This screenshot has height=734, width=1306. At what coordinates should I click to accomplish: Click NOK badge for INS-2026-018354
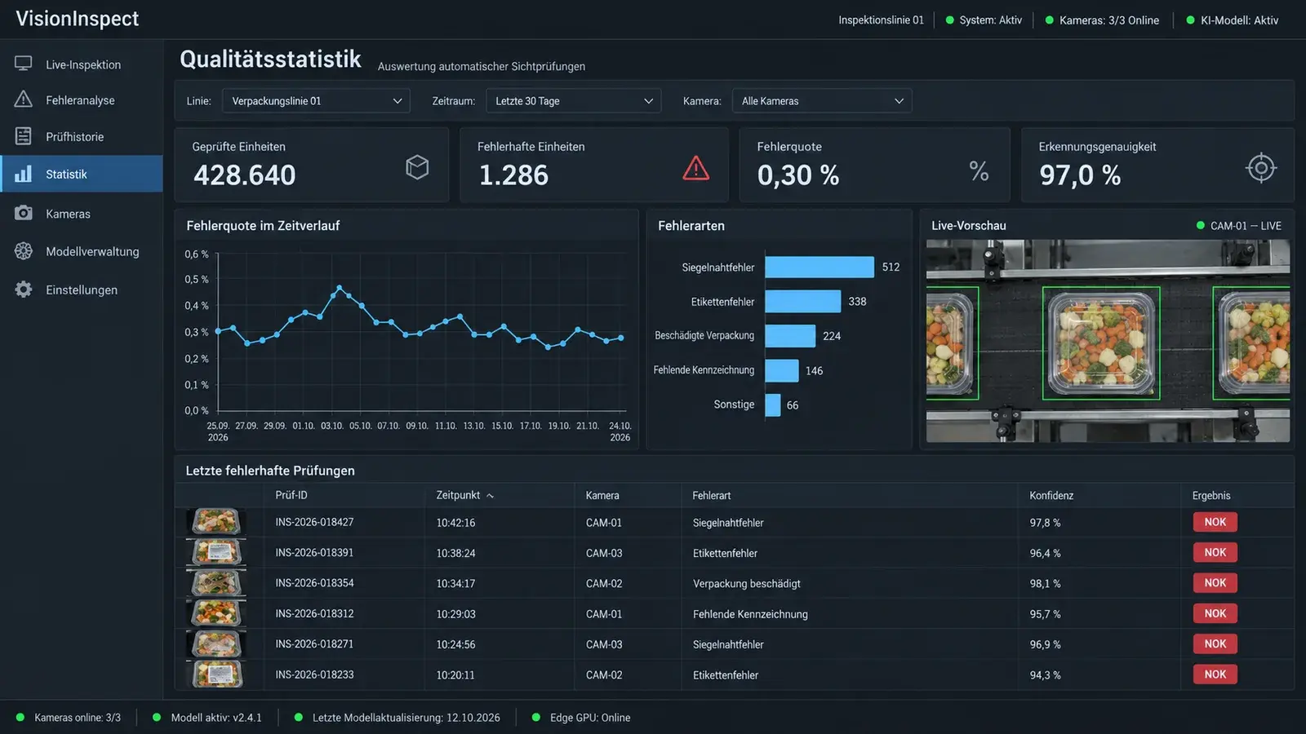click(x=1215, y=583)
